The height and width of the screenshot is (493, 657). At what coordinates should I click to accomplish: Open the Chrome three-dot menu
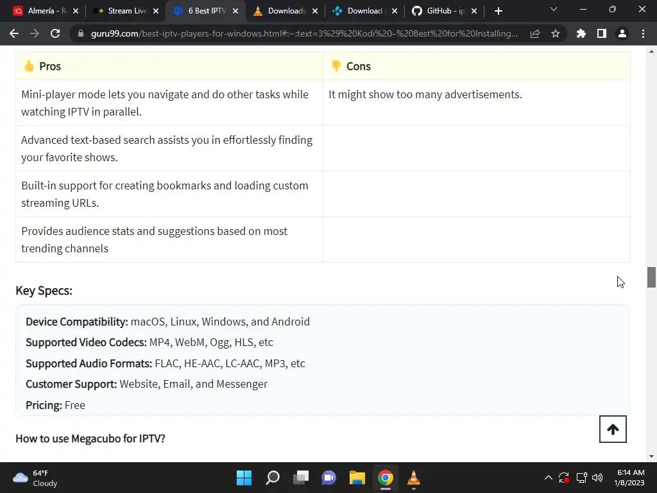coord(643,33)
